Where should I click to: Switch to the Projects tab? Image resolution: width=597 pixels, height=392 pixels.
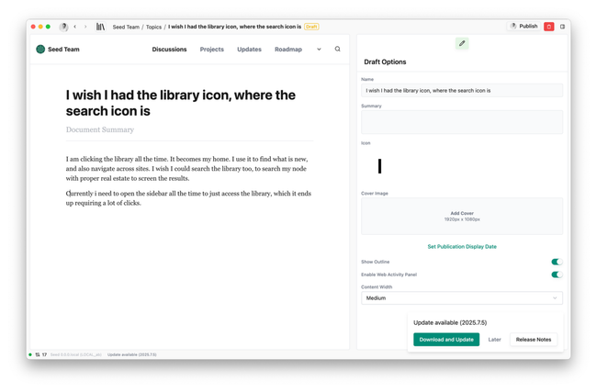[211, 50]
